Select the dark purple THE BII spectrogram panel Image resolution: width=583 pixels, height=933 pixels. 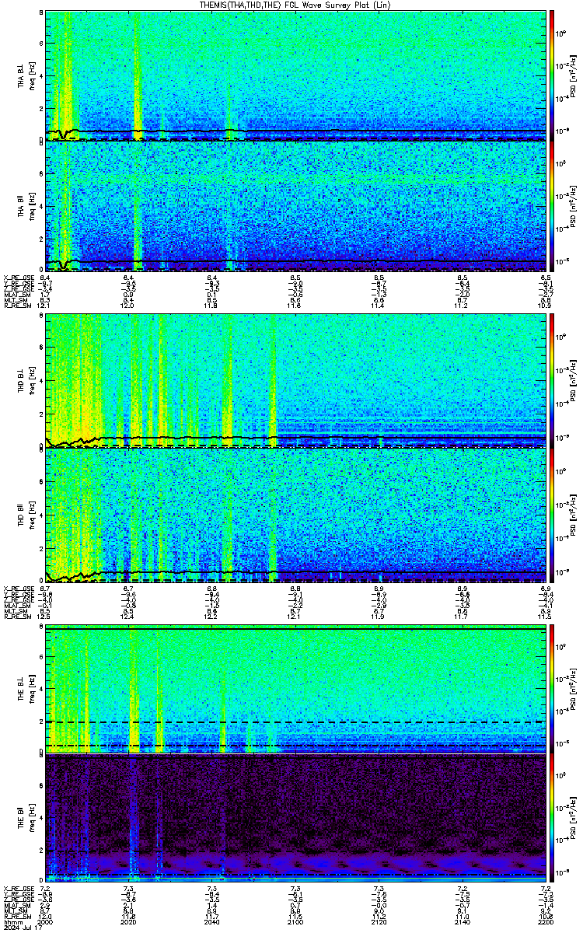(295, 819)
